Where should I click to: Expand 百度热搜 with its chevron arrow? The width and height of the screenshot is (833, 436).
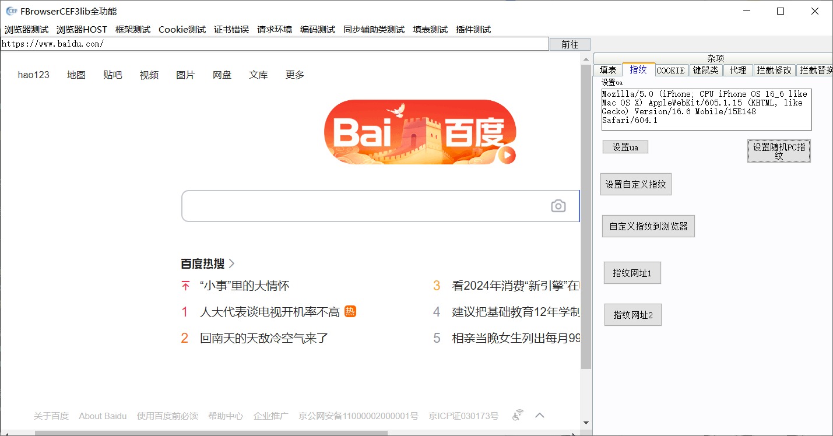231,263
